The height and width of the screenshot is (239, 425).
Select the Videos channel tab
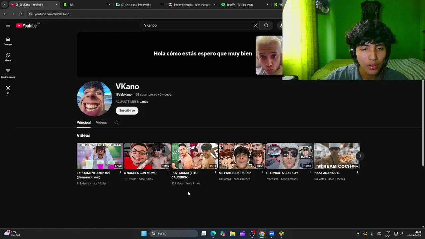pos(101,122)
